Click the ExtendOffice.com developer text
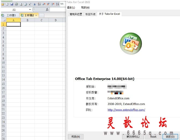The image size is (180, 140). click(x=119, y=98)
